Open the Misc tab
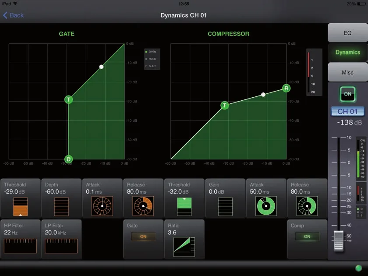Image resolution: width=368 pixels, height=276 pixels. [x=347, y=72]
